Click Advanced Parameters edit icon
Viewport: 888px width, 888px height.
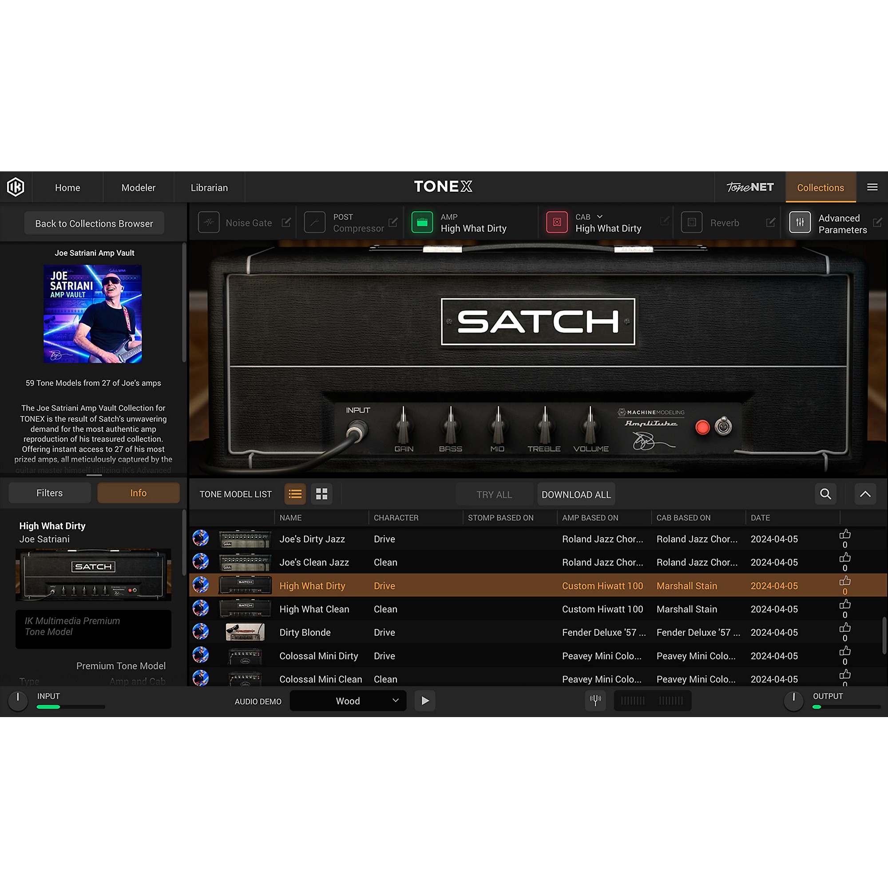pyautogui.click(x=877, y=222)
